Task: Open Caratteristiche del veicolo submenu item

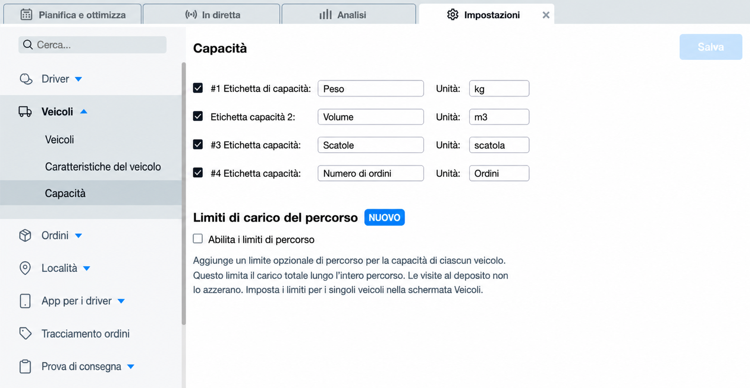Action: (x=103, y=166)
